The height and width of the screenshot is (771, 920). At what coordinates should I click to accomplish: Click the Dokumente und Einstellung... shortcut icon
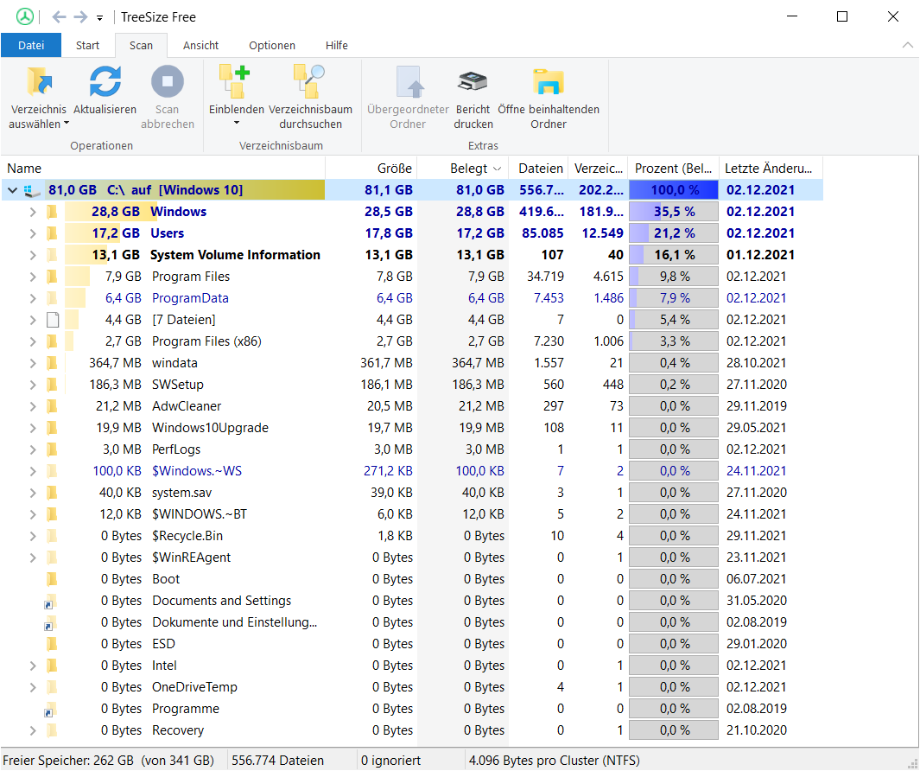tap(51, 623)
